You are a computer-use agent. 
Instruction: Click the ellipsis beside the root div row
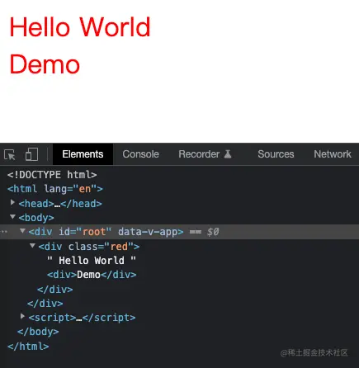click(x=4, y=232)
